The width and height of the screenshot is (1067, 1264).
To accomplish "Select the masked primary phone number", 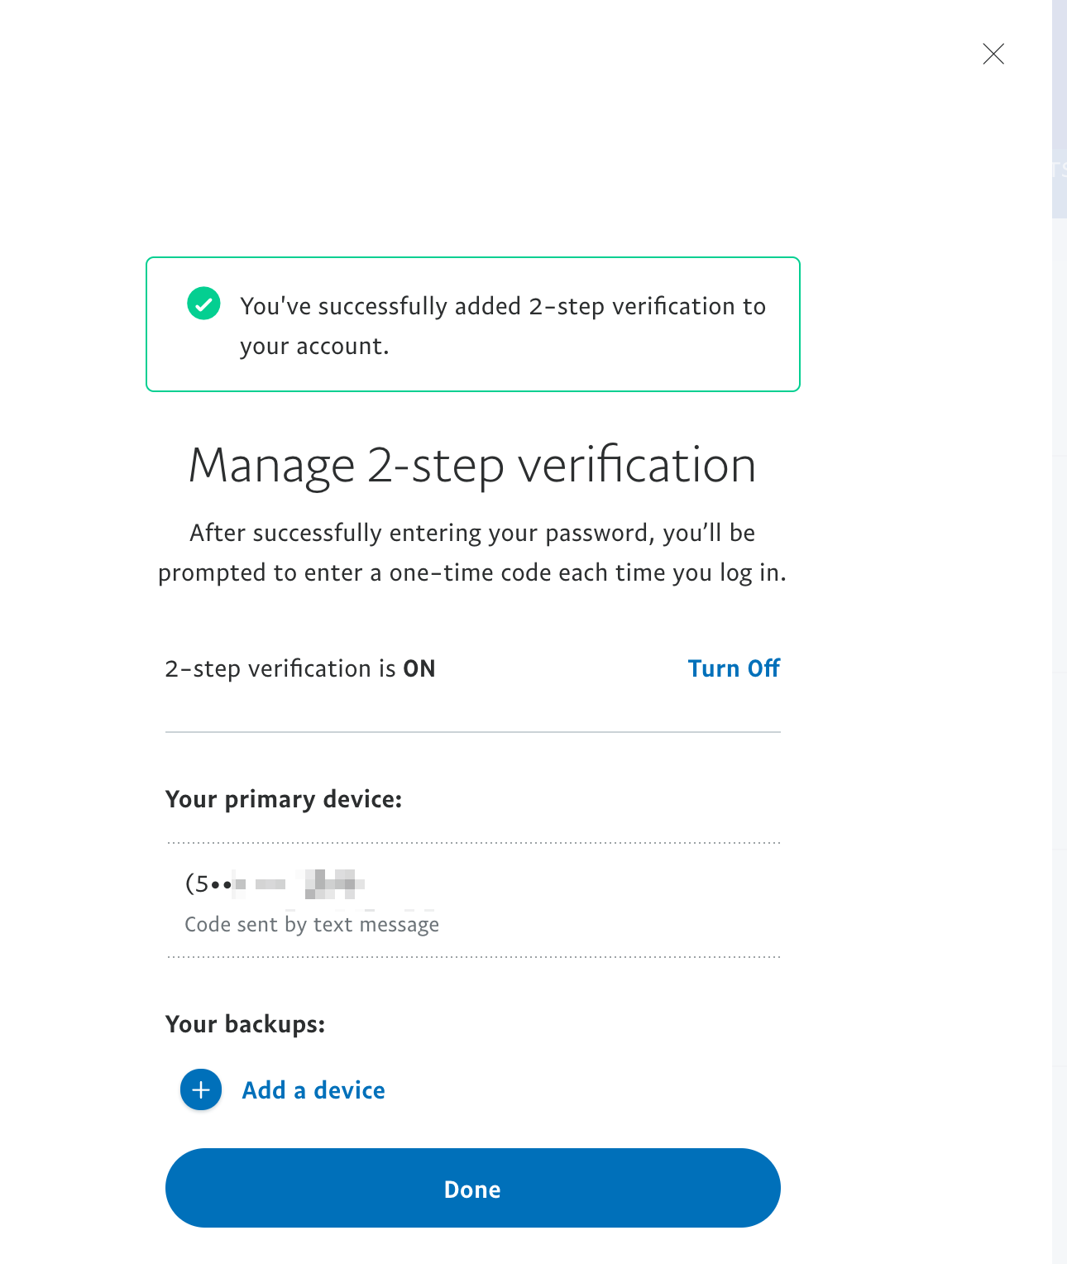I will click(275, 883).
